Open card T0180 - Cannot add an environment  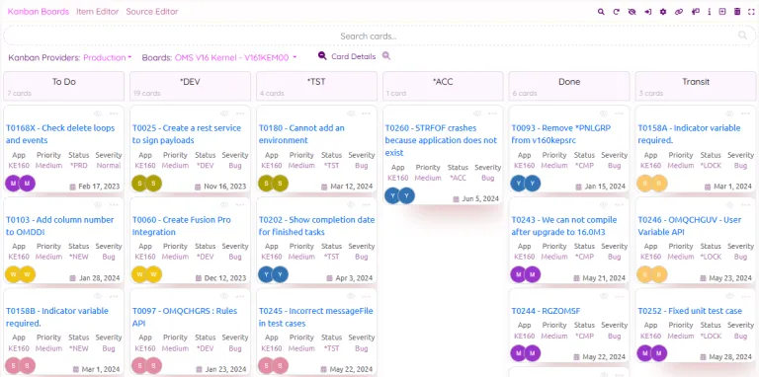pyautogui.click(x=301, y=134)
